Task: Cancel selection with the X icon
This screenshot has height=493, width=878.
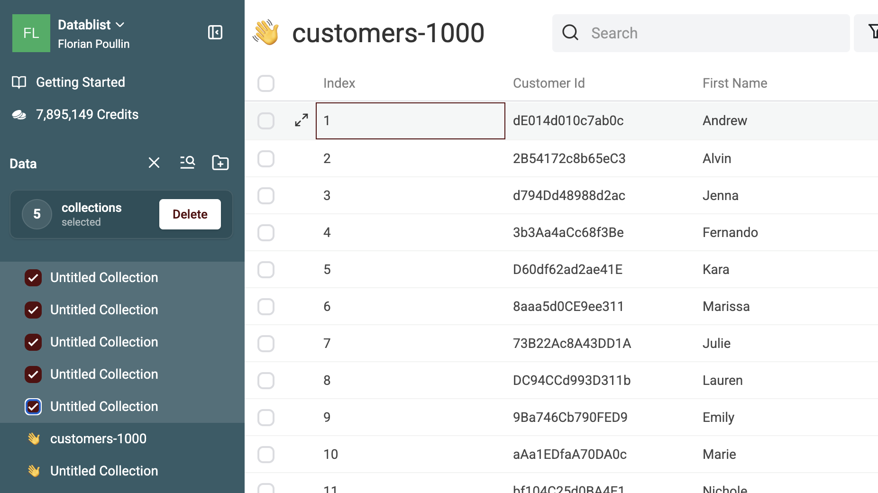Action: coord(154,163)
